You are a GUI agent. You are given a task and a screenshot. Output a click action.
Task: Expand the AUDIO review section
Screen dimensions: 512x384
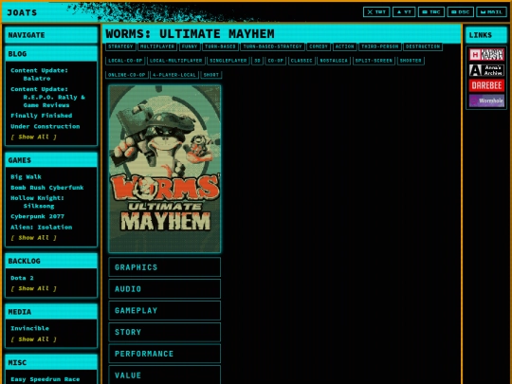[165, 288]
